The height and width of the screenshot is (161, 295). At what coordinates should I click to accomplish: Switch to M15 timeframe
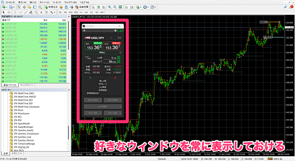tap(71, 13)
